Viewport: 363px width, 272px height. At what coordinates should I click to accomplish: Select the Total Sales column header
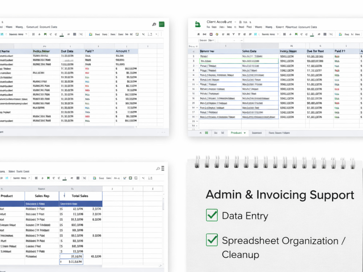pyautogui.click(x=80, y=196)
